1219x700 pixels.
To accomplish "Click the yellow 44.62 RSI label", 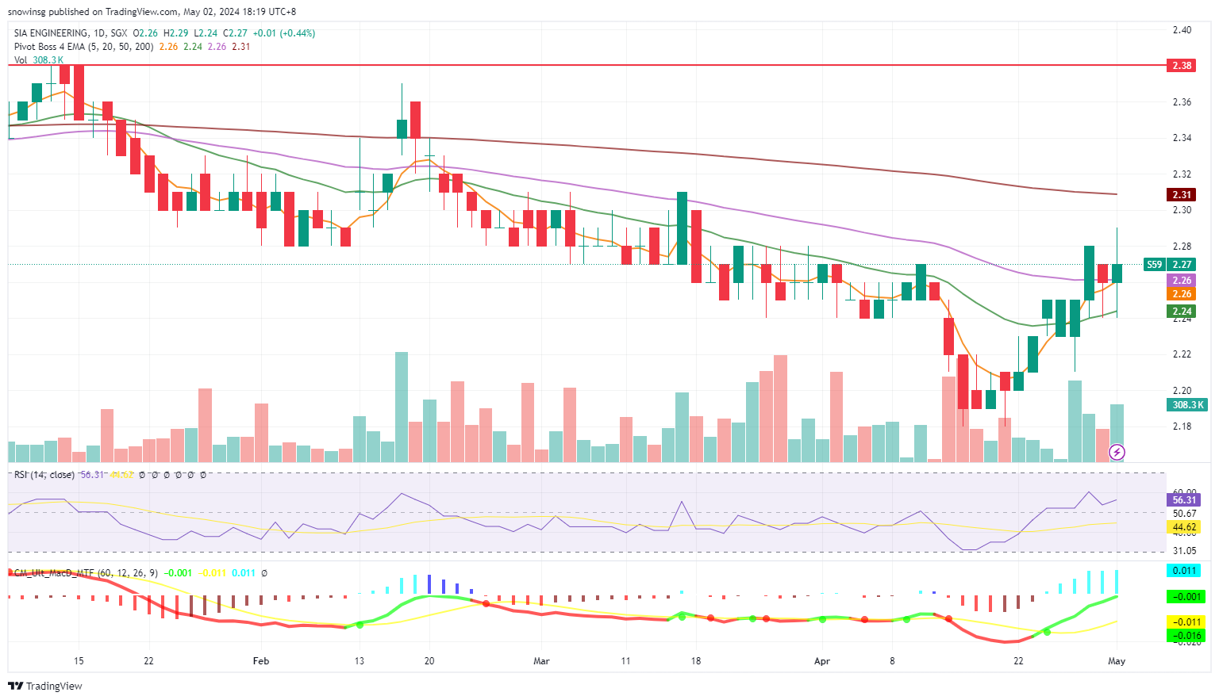I will (1184, 526).
